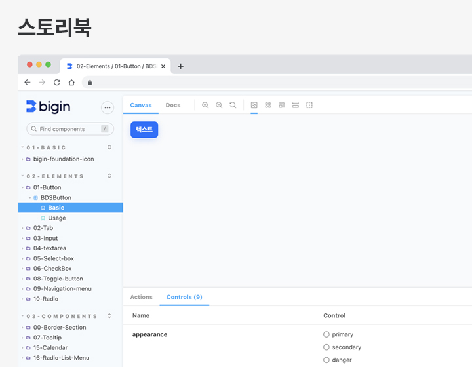Click the blue 텍스트 button in canvas
Viewport: 472px width, 367px height.
[144, 130]
